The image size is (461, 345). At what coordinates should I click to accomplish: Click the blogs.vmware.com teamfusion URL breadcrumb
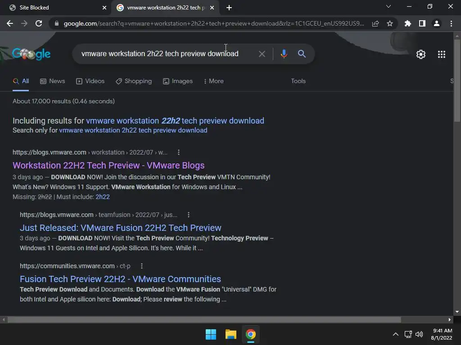pyautogui.click(x=99, y=215)
